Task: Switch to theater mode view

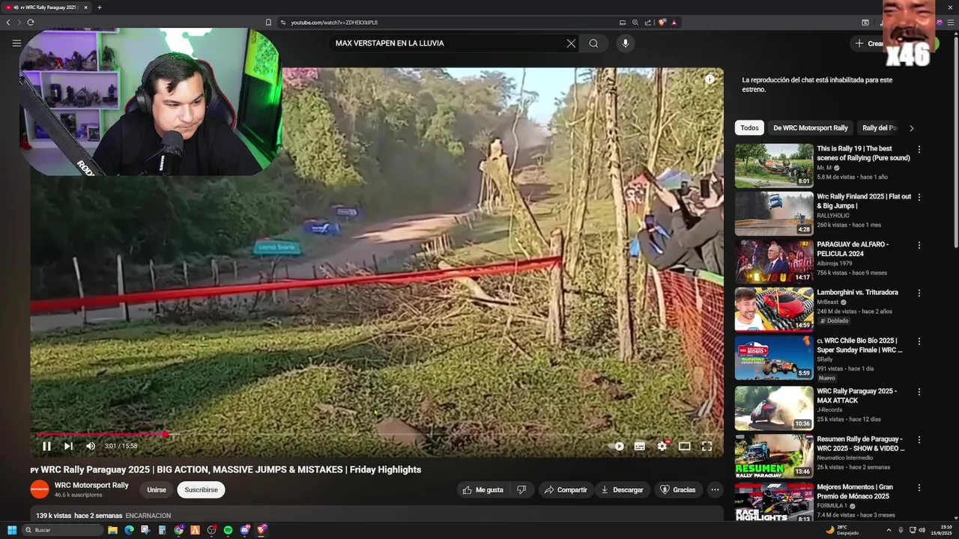Action: coord(684,446)
